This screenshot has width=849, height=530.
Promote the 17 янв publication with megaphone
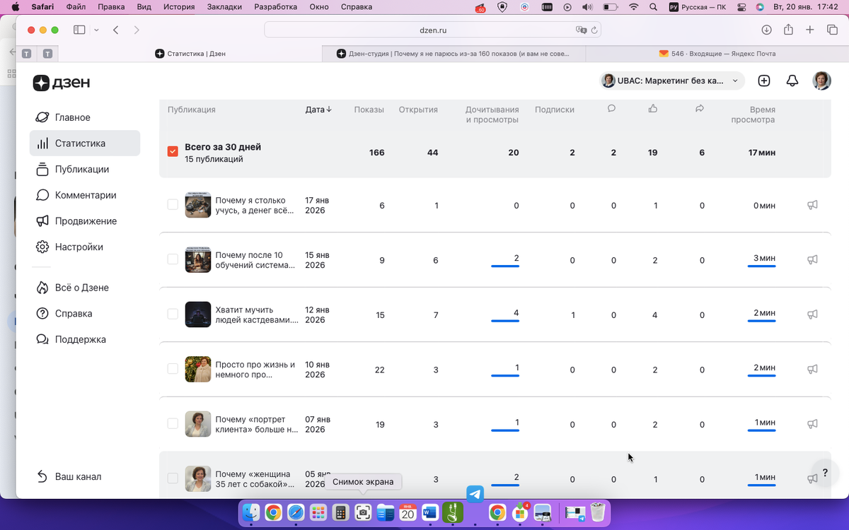coord(812,205)
